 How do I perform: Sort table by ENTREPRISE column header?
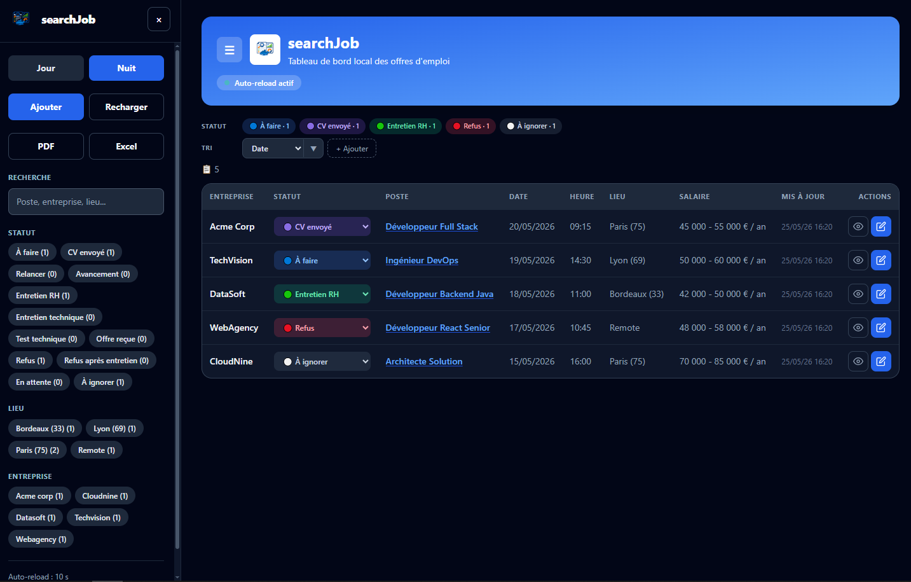231,197
